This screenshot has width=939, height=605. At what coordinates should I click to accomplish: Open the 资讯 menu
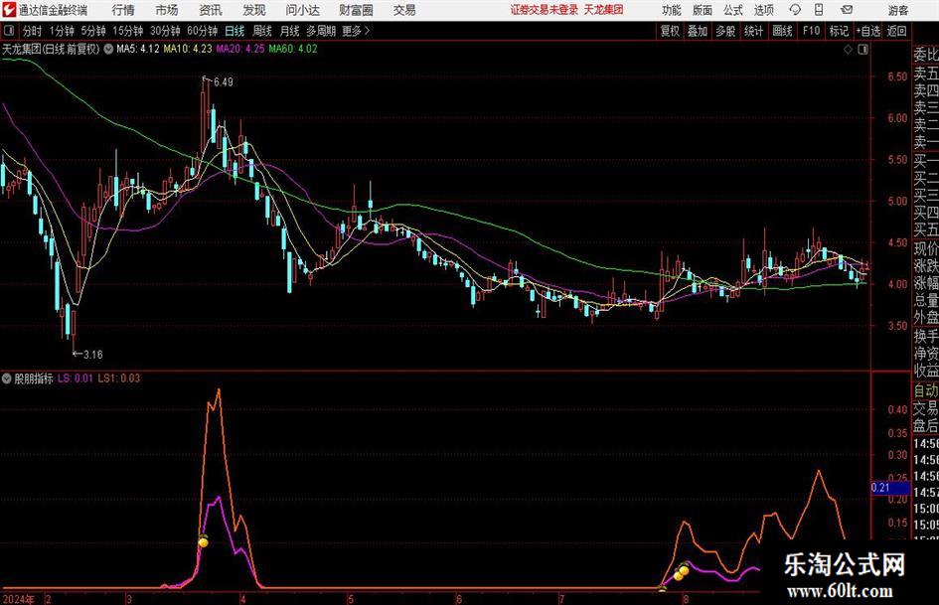tap(211, 10)
